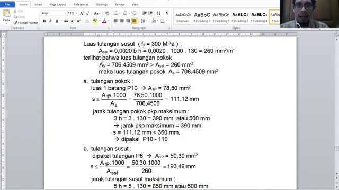
Task: Toggle the Show/Hide paragraph marks icon
Action: (167, 13)
